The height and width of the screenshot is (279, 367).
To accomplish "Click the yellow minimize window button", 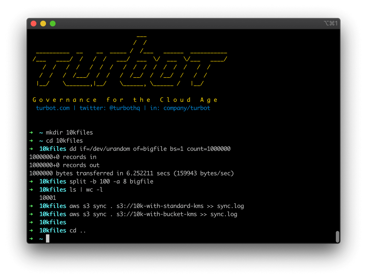I will click(43, 24).
